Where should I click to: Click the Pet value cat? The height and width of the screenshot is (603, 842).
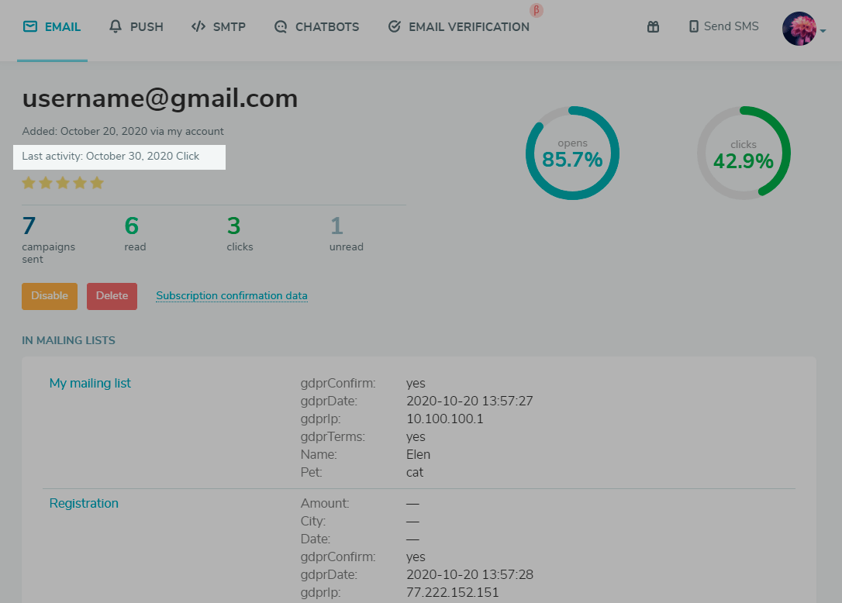(x=415, y=473)
